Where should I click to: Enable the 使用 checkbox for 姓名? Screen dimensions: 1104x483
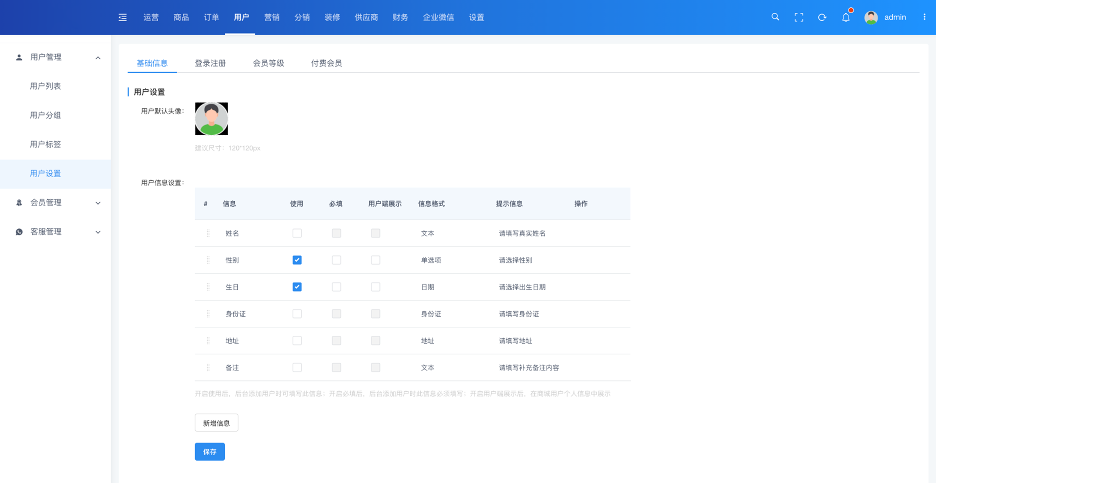297,233
